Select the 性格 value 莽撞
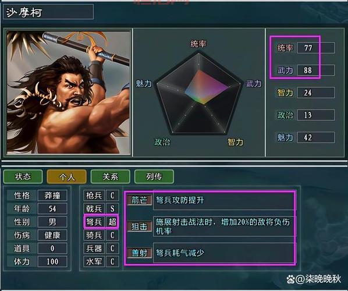 coord(52,196)
